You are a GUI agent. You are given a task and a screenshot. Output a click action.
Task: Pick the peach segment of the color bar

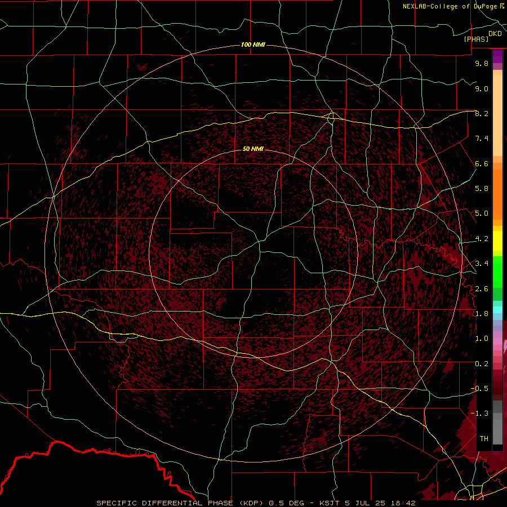click(x=497, y=115)
